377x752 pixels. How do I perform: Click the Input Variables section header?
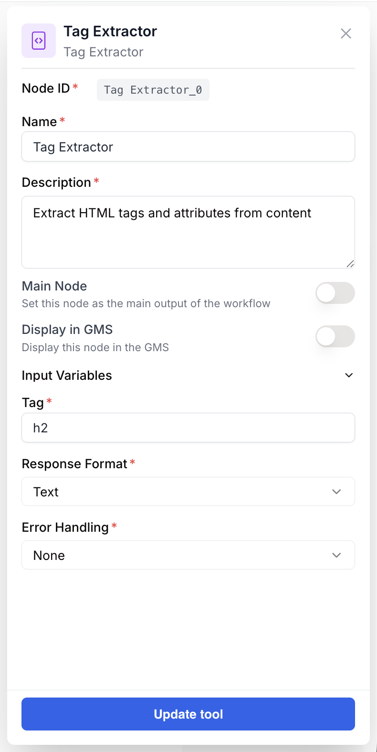pos(67,375)
